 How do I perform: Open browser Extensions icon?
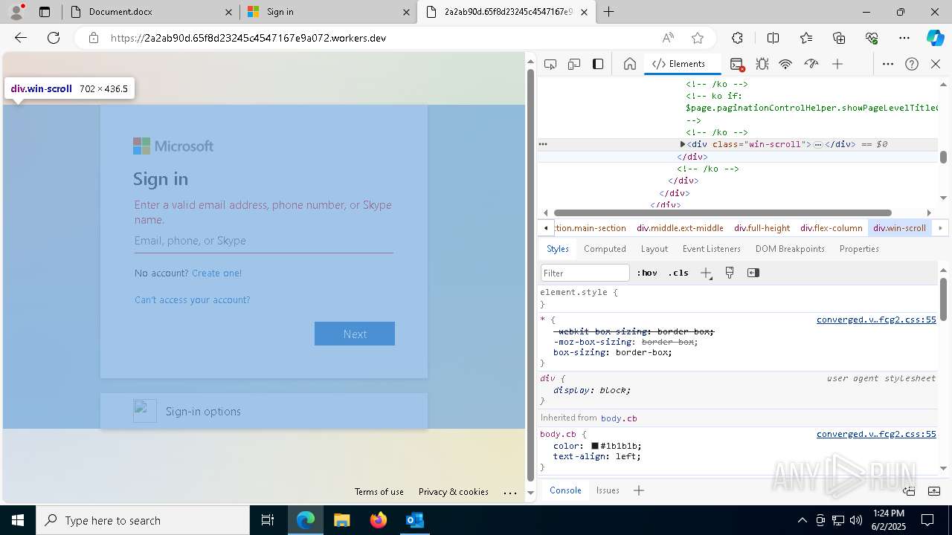[x=737, y=38]
